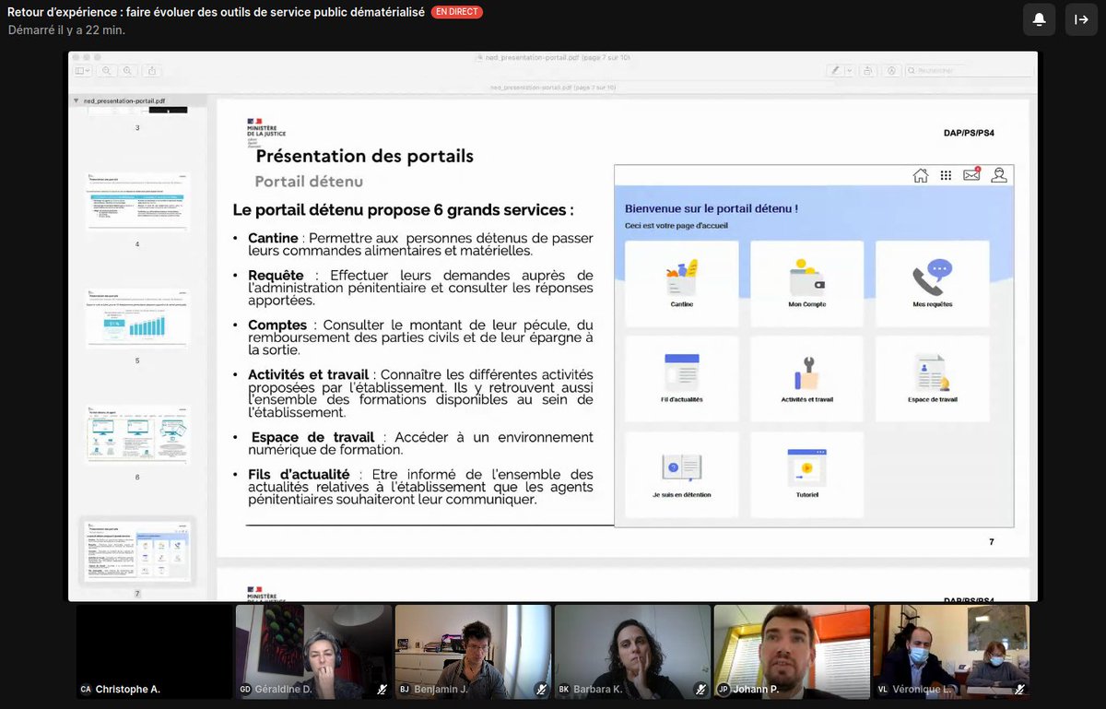Open the Cantine tile
Image resolution: width=1106 pixels, height=709 pixels.
pyautogui.click(x=682, y=284)
